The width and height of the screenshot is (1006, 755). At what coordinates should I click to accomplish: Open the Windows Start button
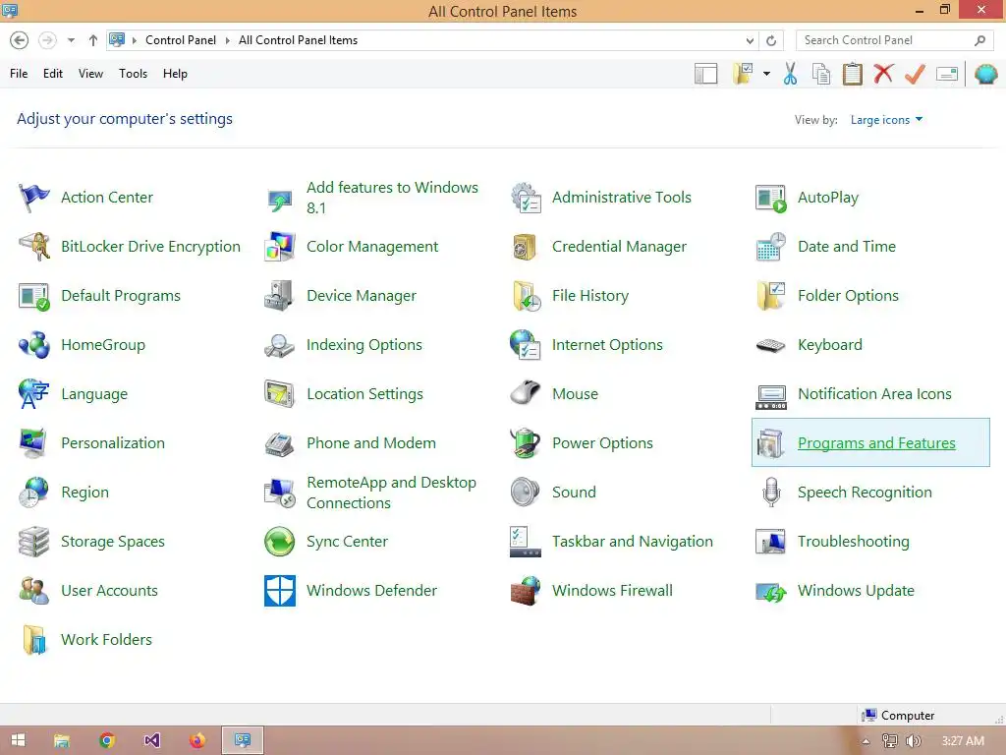pos(18,740)
